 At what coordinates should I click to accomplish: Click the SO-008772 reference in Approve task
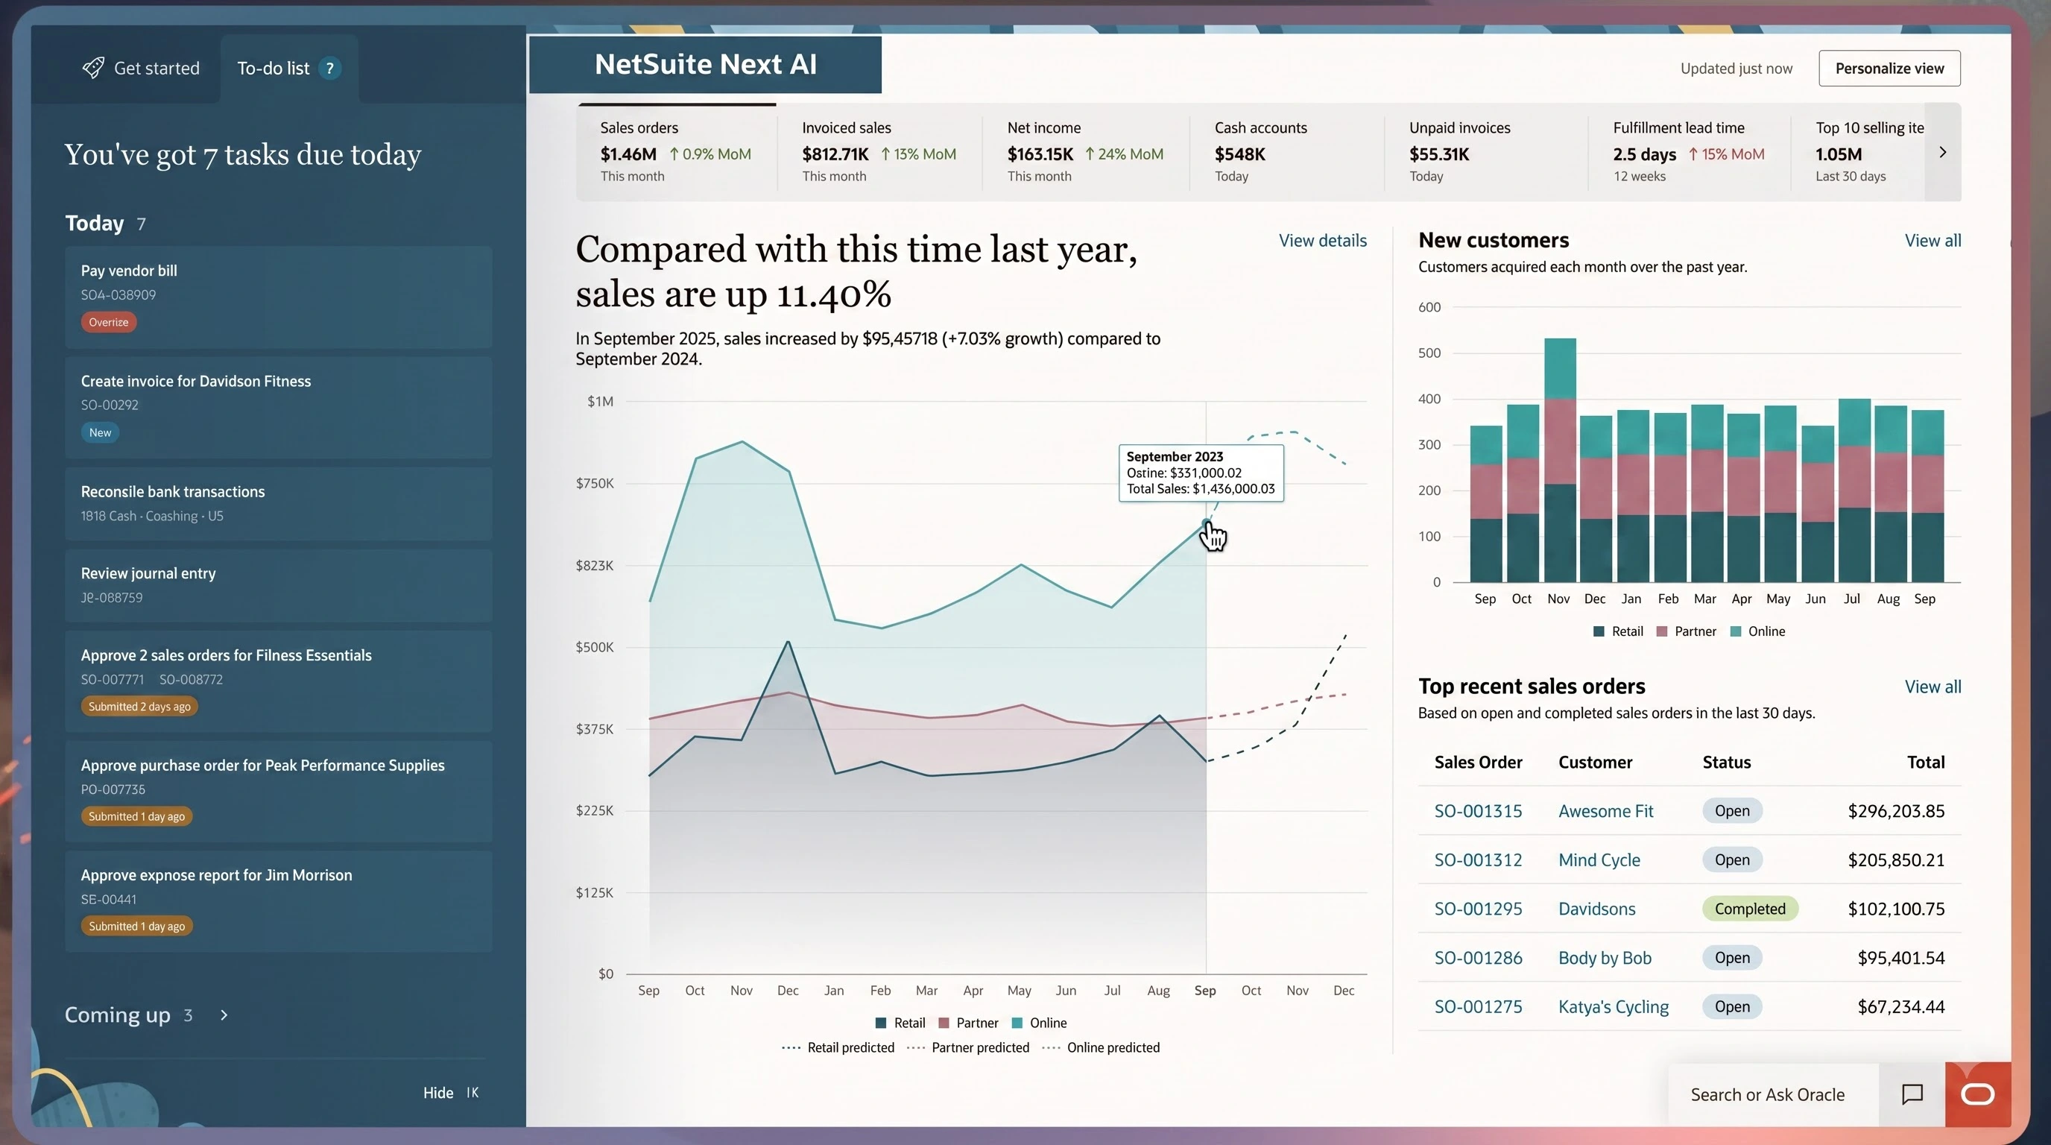tap(191, 679)
